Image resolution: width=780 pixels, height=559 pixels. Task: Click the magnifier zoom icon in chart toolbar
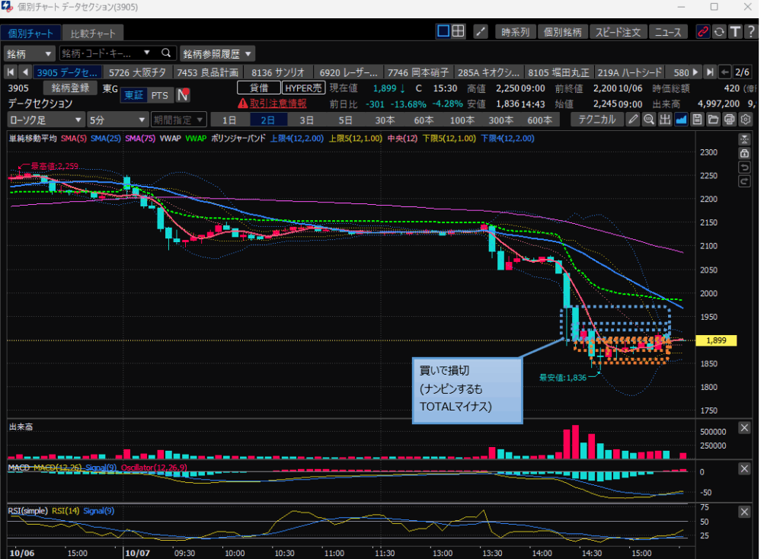point(648,120)
